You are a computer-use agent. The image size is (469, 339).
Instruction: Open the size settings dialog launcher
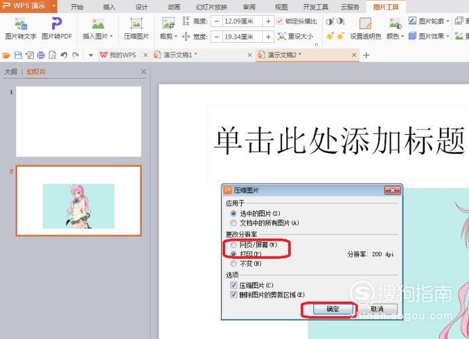(x=317, y=45)
